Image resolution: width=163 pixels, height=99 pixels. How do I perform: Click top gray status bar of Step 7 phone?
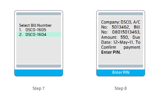tap(39, 14)
